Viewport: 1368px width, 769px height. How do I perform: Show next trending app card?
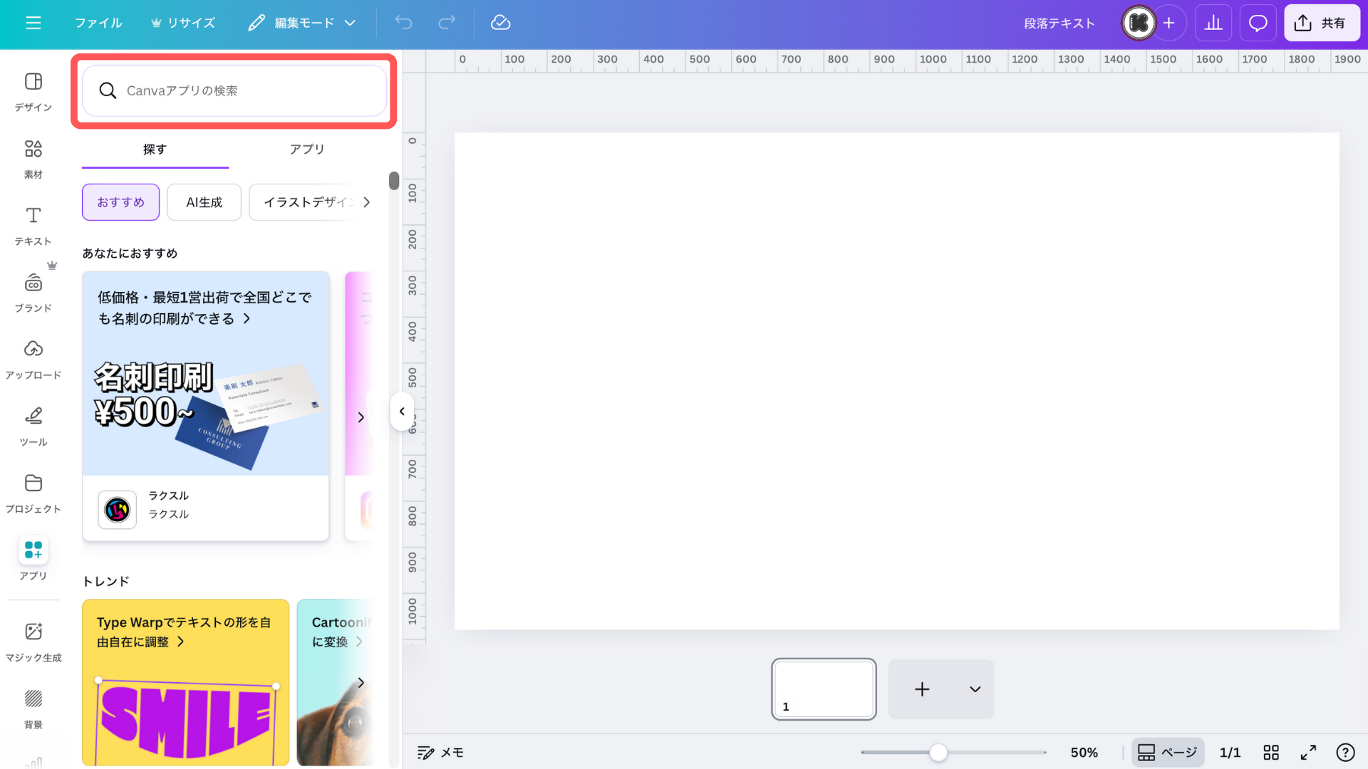pos(361,683)
